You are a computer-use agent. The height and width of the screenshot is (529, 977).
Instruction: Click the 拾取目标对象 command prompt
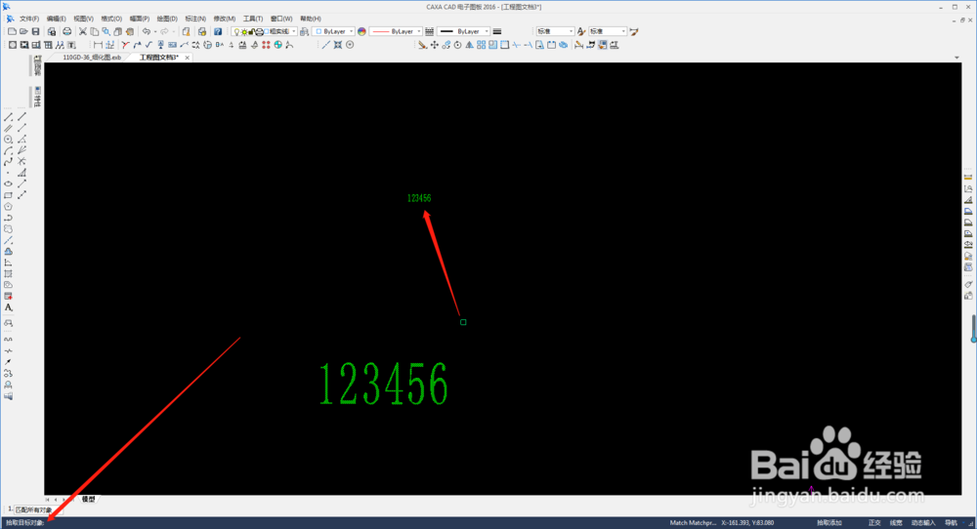(x=25, y=523)
